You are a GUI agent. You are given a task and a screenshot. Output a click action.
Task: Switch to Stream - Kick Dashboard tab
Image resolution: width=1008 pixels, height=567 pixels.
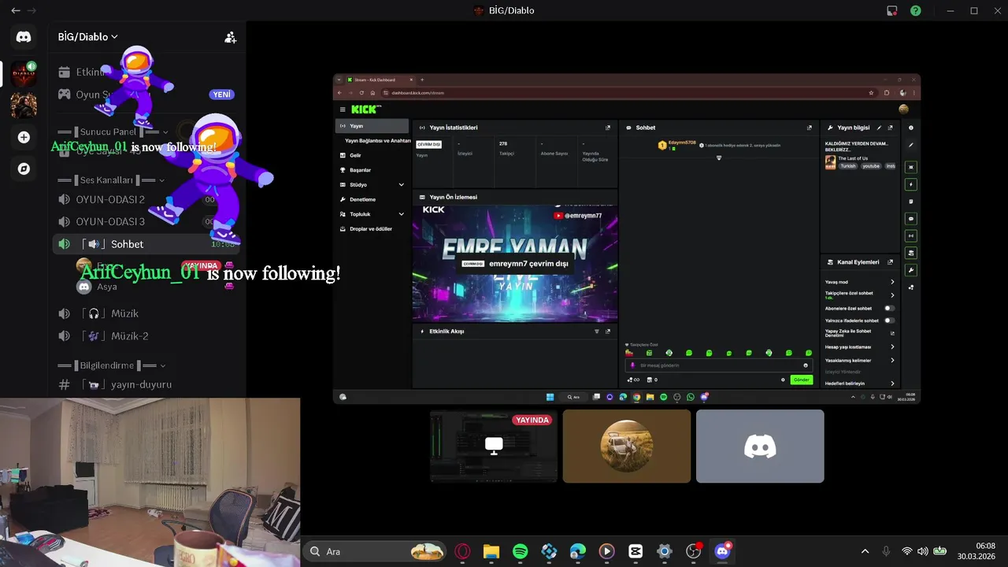click(381, 80)
